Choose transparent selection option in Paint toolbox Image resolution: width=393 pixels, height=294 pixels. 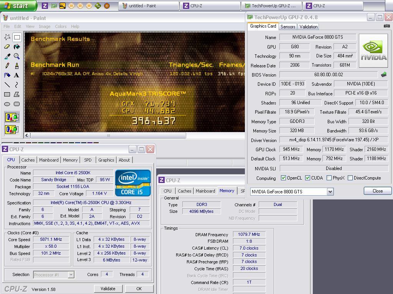12,129
